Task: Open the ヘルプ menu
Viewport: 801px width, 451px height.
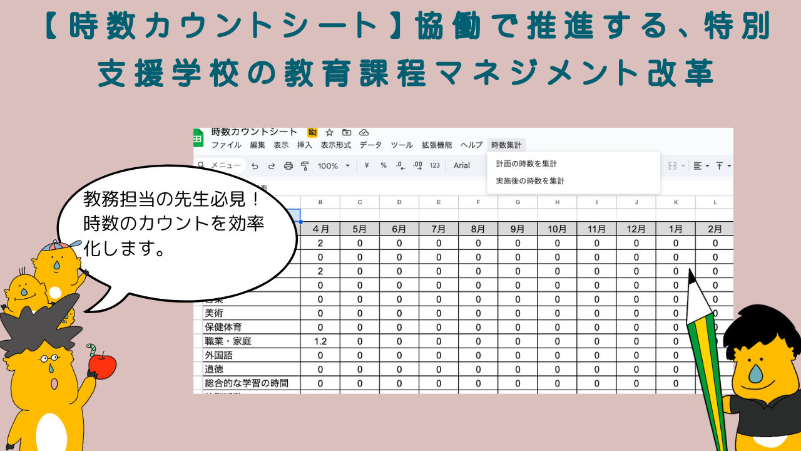Action: tap(471, 145)
